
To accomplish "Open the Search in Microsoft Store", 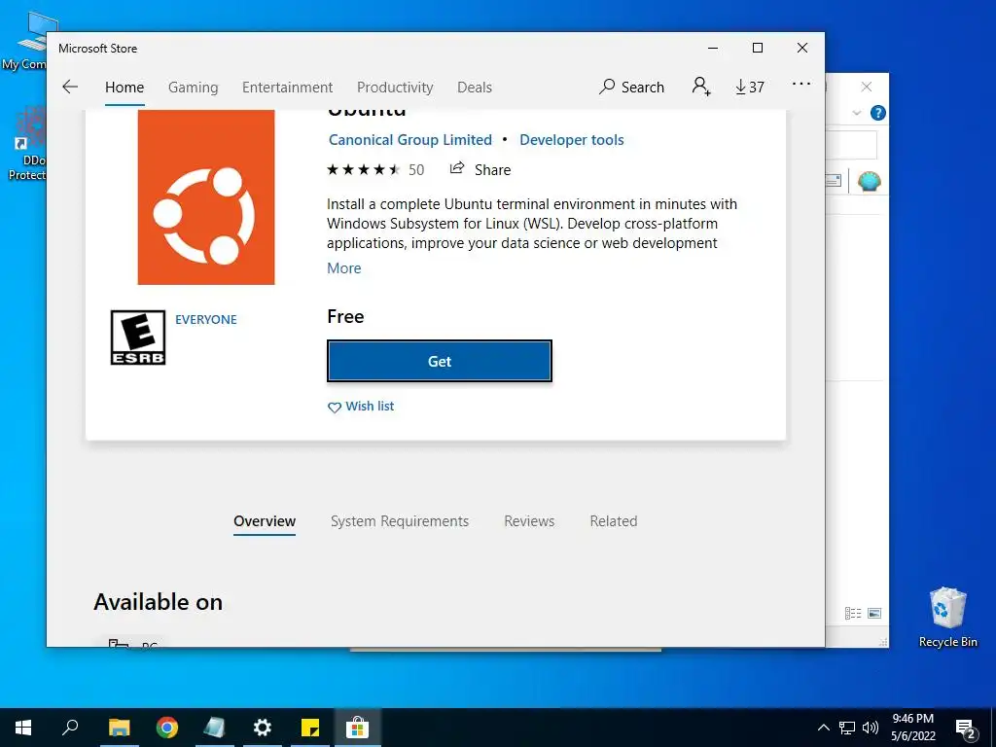I will click(631, 87).
